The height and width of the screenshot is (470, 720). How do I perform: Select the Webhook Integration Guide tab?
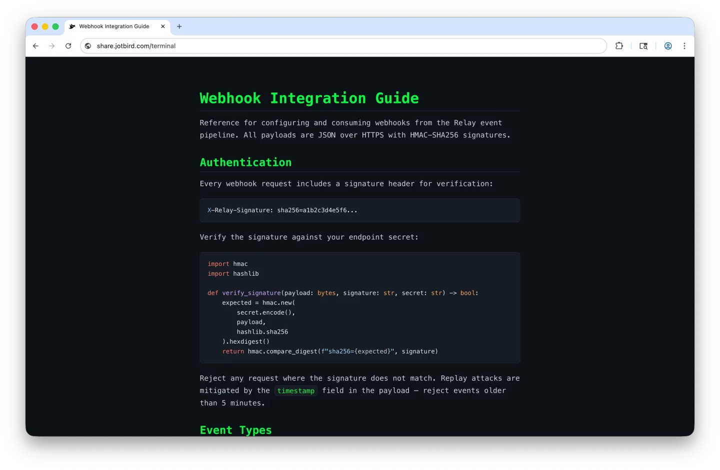[x=114, y=26]
